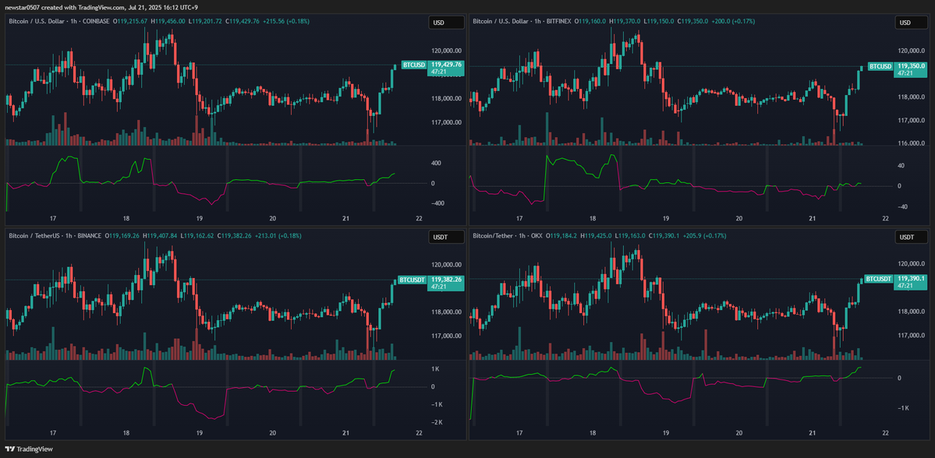Click the BTCUSDT symbol tag on the BINANCE chart
The height and width of the screenshot is (458, 935).
tap(412, 280)
